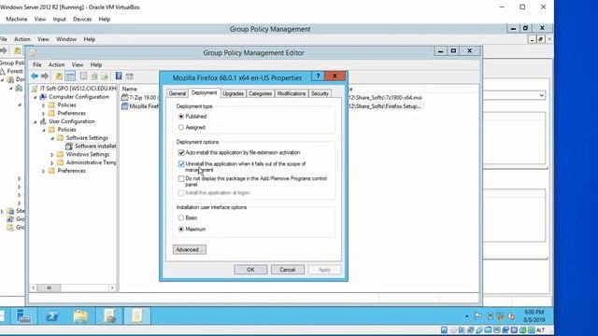This screenshot has width=598, height=336.
Task: Click the taskbar clock showing 9:00 PM
Action: (534, 316)
